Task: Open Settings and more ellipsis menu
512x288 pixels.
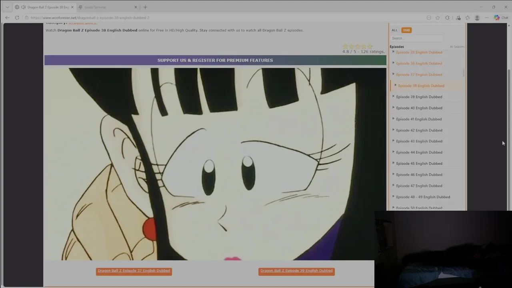Action: [487, 18]
